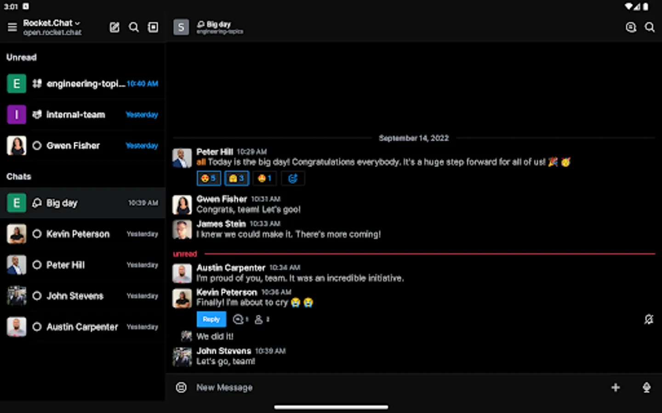Click the 'Big day' thread title
The height and width of the screenshot is (413, 662).
click(218, 24)
